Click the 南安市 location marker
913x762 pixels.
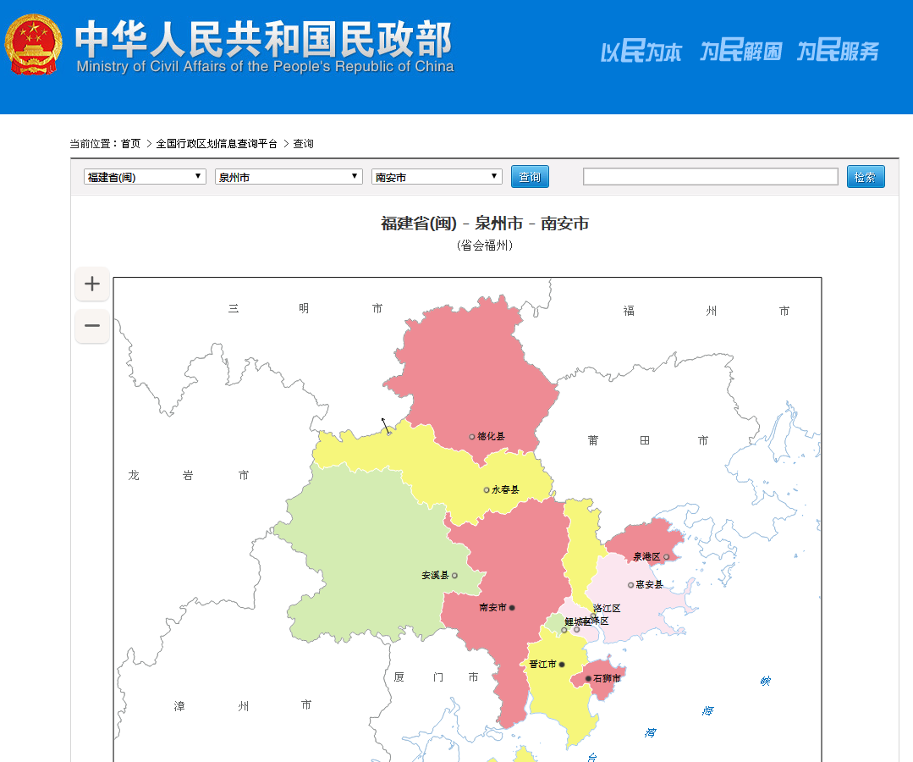[514, 607]
